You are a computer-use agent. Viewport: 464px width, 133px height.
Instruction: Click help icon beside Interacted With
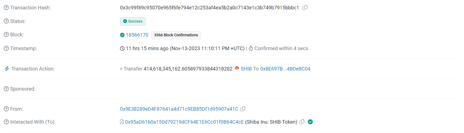click(6, 122)
